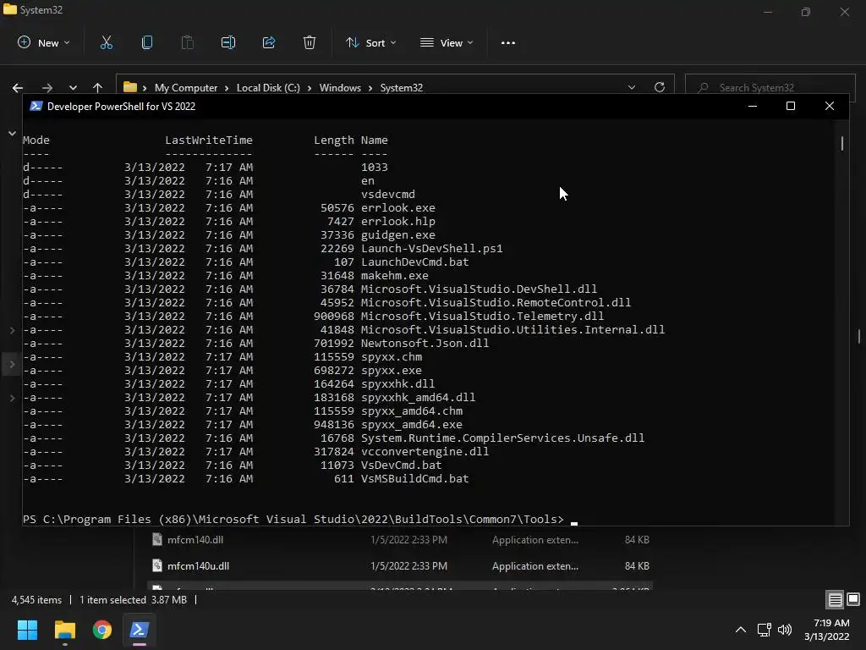Open File Explorer from taskbar
The image size is (866, 650).
(x=64, y=630)
